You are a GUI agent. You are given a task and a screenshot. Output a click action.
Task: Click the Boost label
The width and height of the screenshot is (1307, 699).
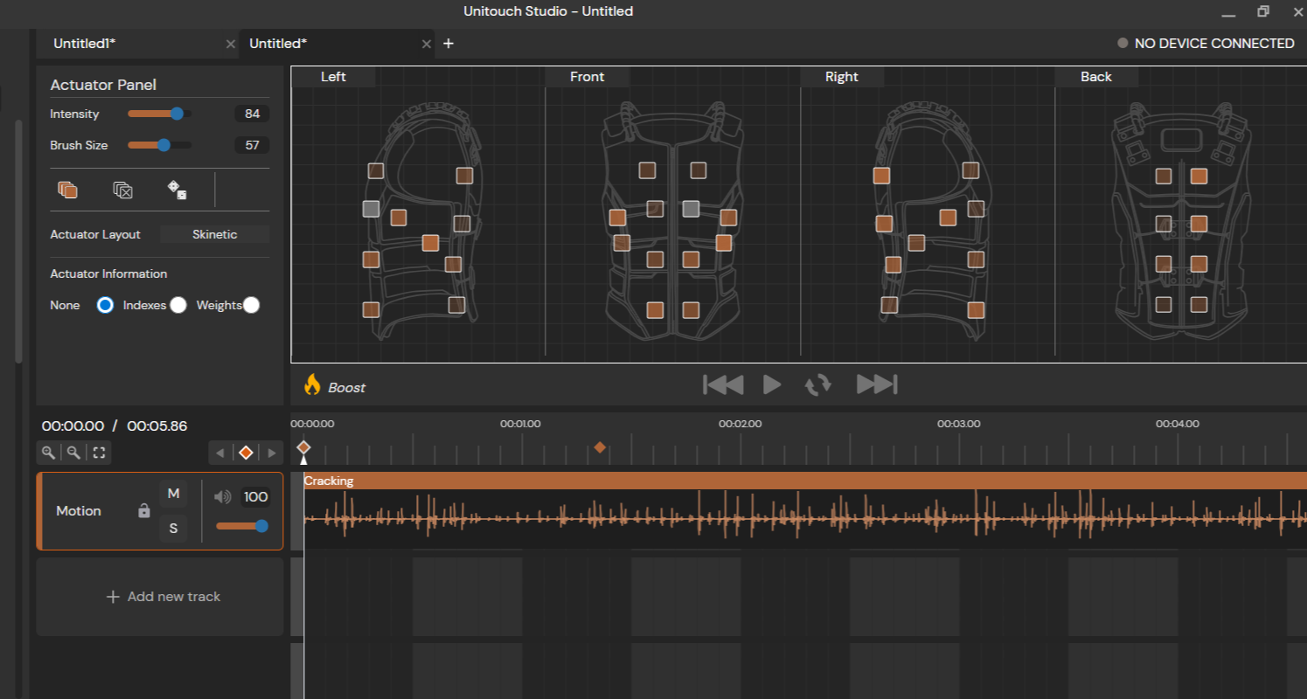tap(347, 387)
